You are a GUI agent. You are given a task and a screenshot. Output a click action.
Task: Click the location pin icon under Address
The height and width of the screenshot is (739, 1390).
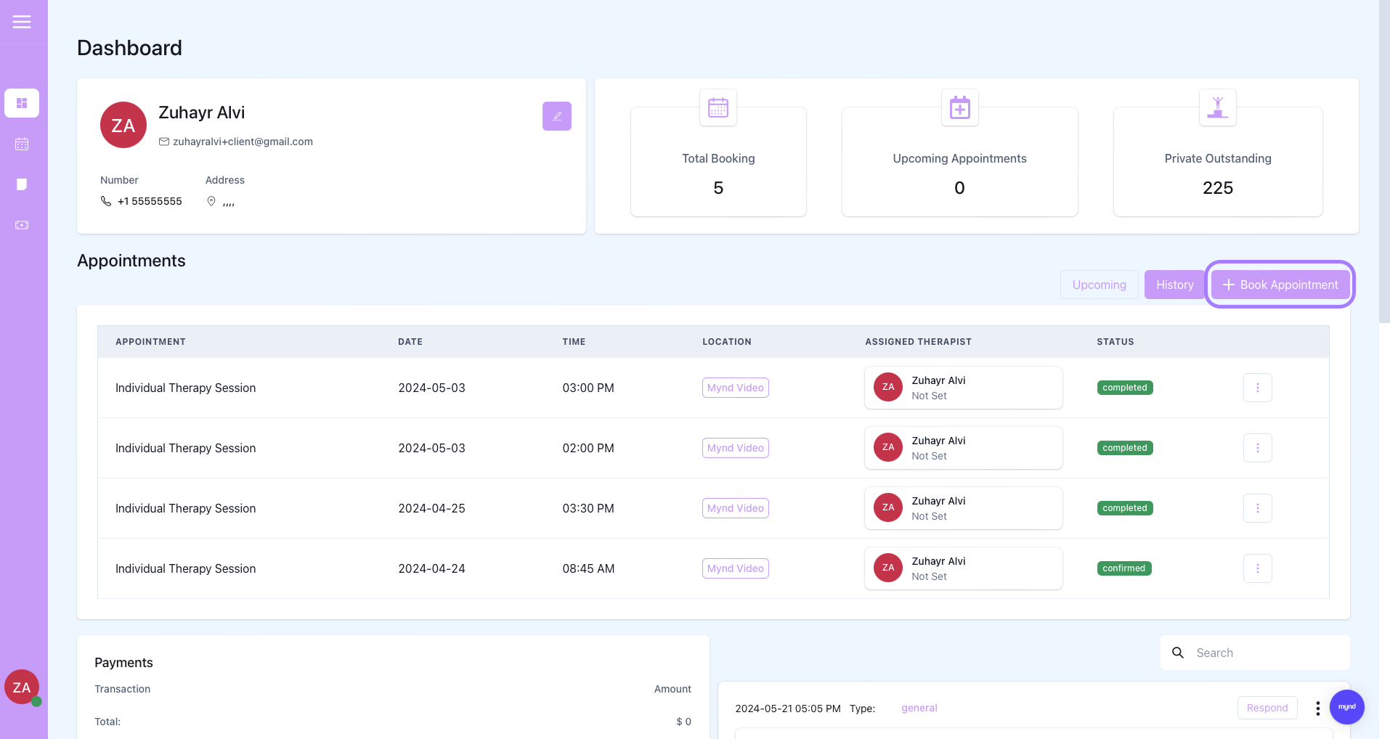(x=211, y=201)
